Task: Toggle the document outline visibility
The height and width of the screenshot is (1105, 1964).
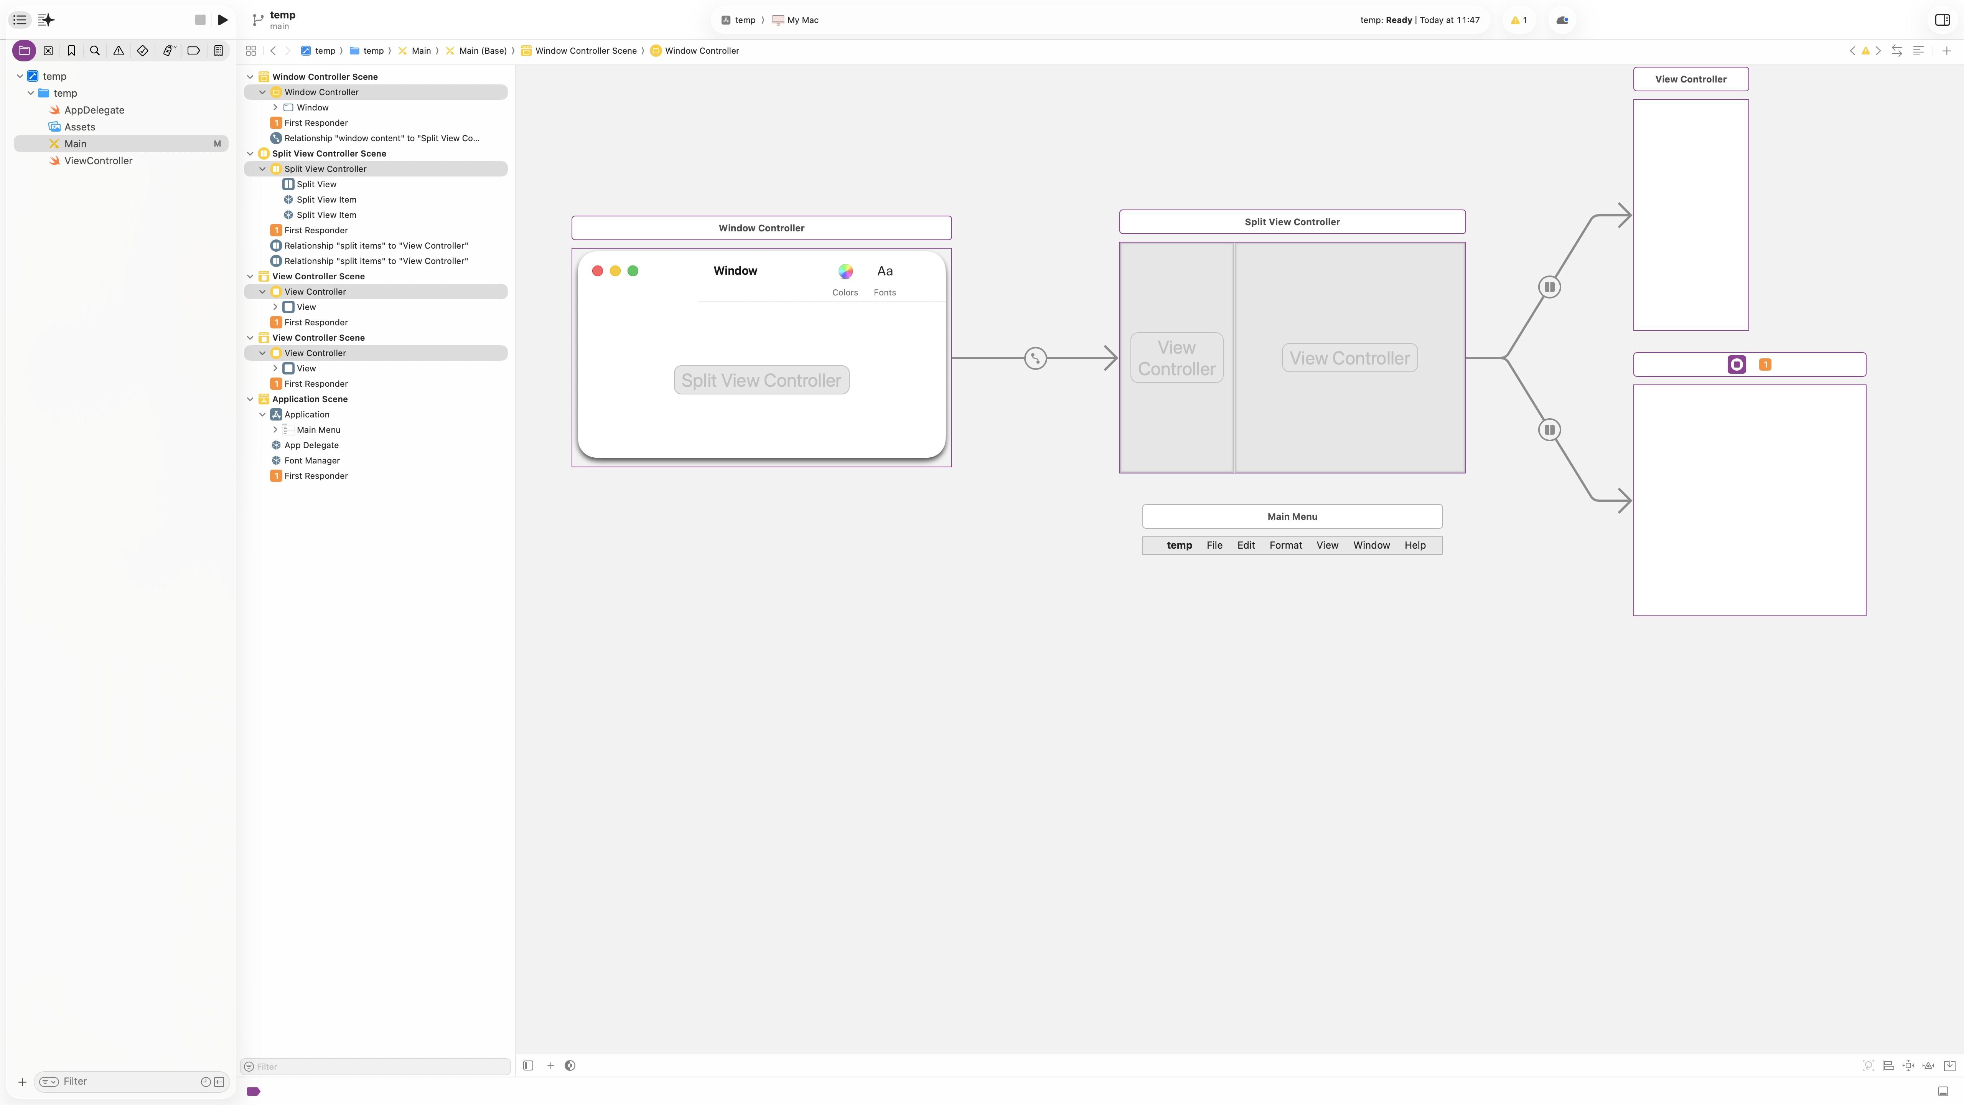Action: 527,1065
